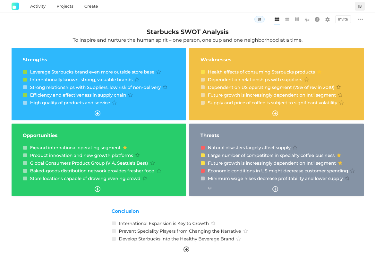375x260 pixels.
Task: Change red color tag on 'Natural disasters' item
Action: [x=203, y=148]
